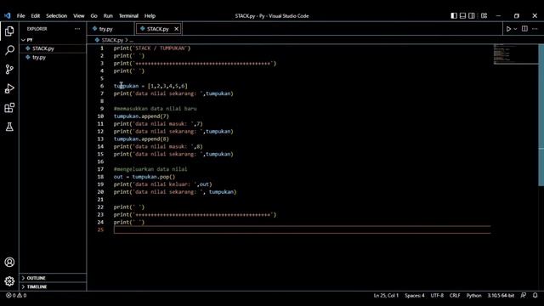
Task: Click line number 18 in gutter
Action: (100, 177)
